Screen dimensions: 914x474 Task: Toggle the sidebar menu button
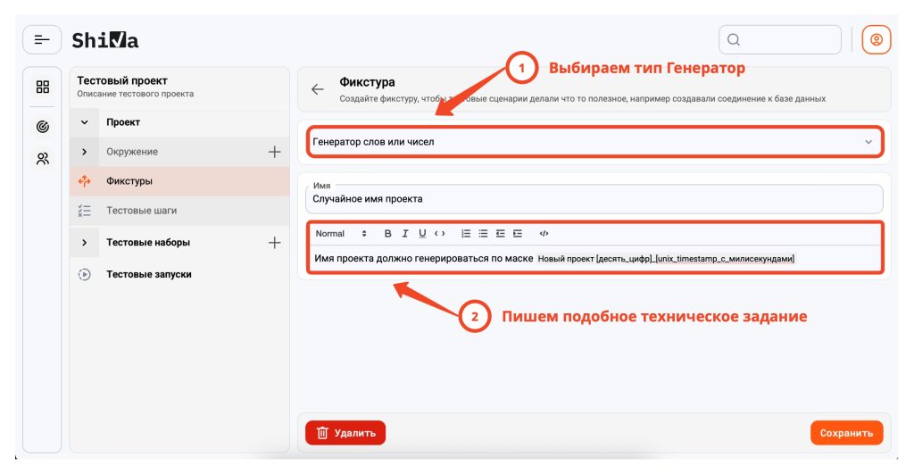pyautogui.click(x=42, y=39)
